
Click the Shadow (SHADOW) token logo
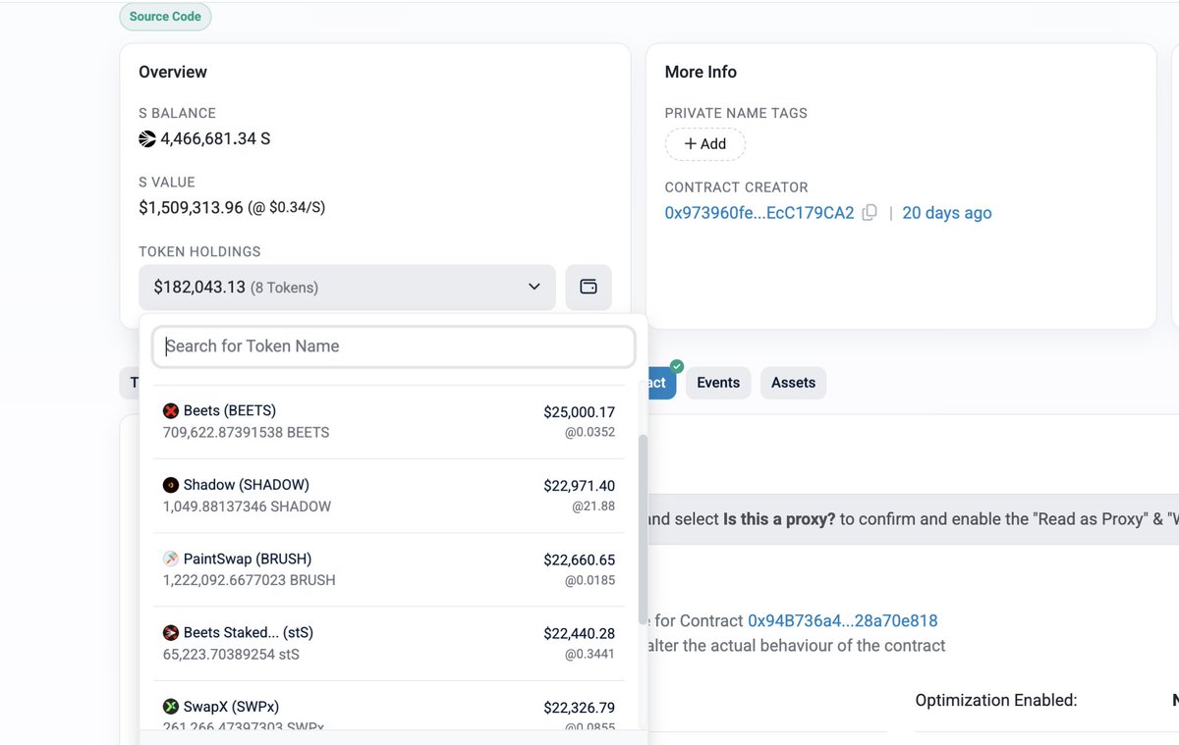click(x=171, y=485)
